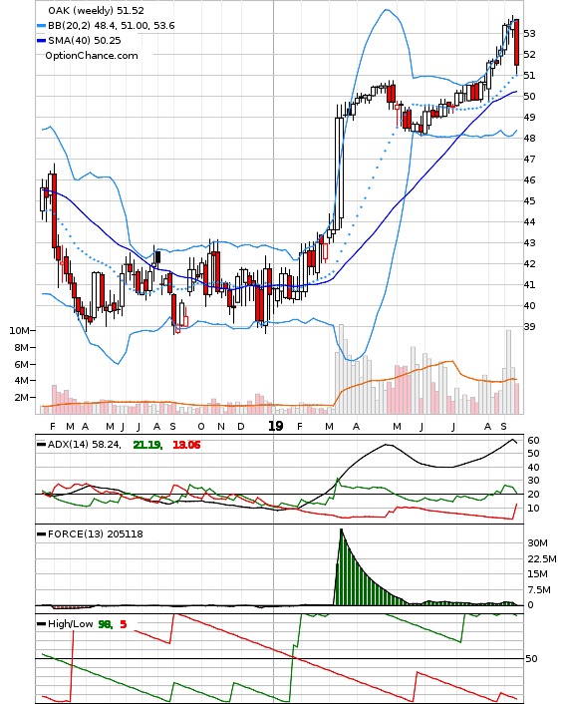Click the tallest volume bar near September
This screenshot has height=704, width=564.
tap(508, 372)
